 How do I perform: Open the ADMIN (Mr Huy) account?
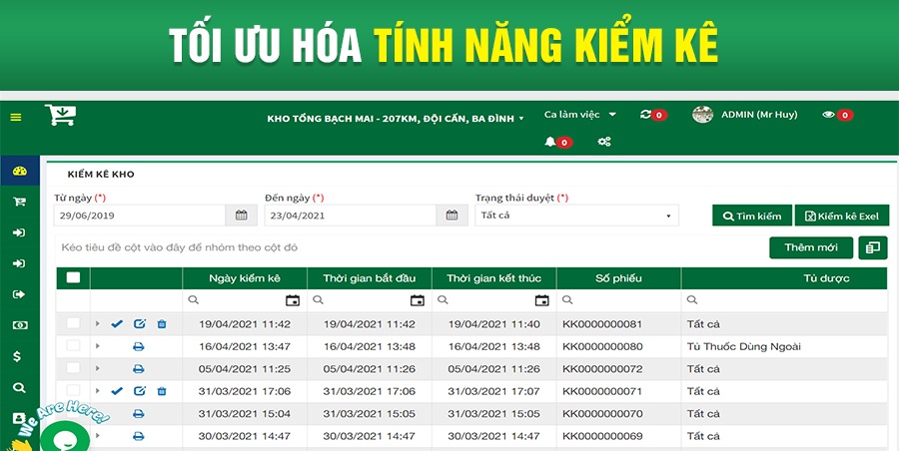[759, 115]
